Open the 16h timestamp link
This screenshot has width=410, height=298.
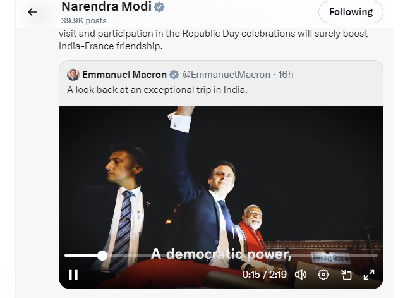coord(286,75)
